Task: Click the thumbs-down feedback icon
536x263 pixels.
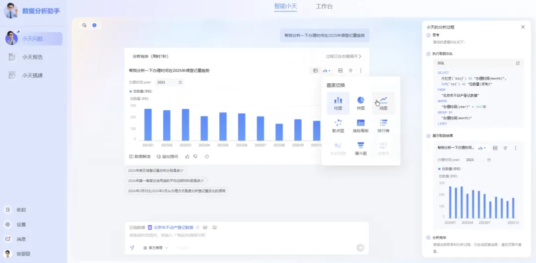Action: tap(196, 156)
